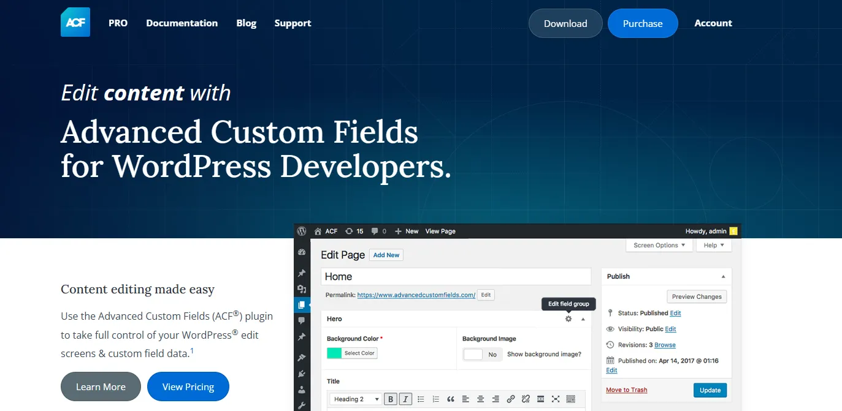Click Edit link next to Status: Published
842x411 pixels.
[x=675, y=313]
